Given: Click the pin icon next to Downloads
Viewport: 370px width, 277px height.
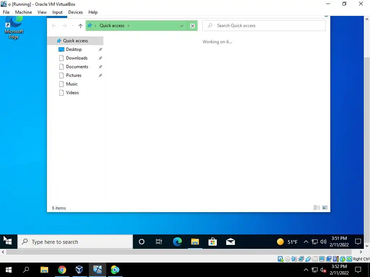Looking at the screenshot, I should pos(100,58).
